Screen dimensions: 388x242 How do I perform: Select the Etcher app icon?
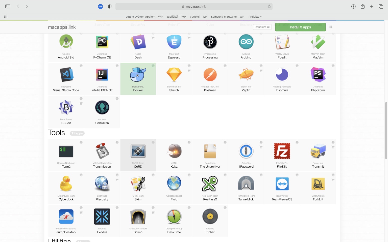(x=210, y=217)
